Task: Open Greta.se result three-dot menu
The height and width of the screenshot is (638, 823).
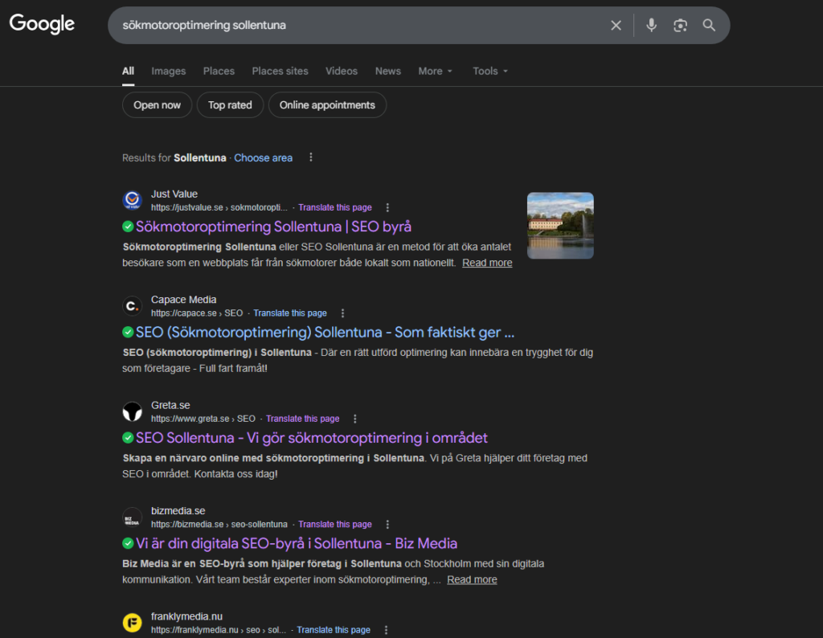Action: click(x=355, y=419)
